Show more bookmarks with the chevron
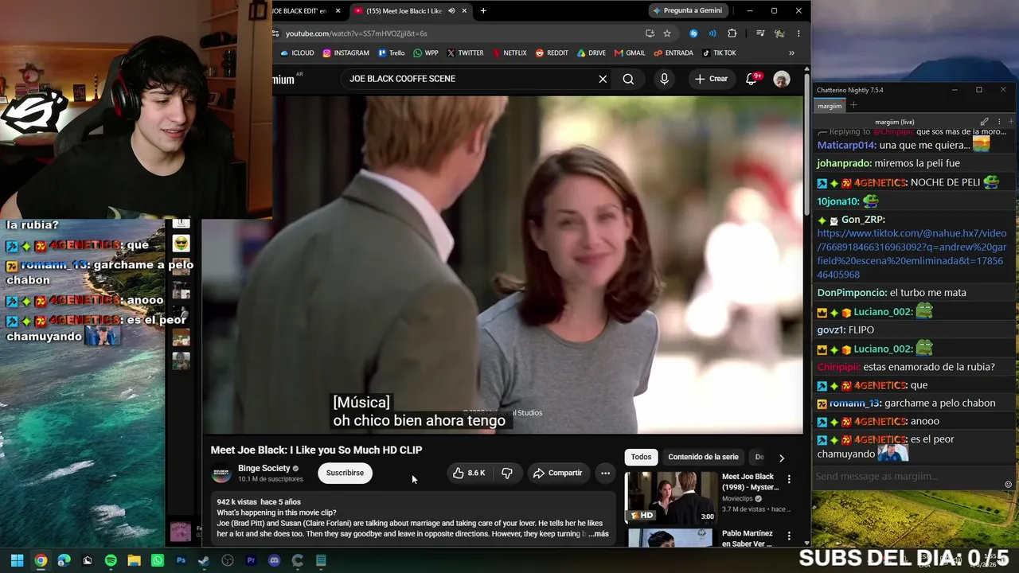 pos(791,53)
